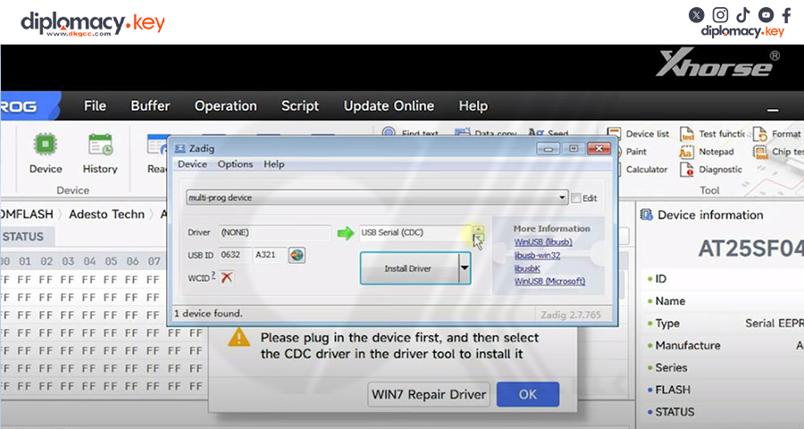Image resolution: width=804 pixels, height=429 pixels.
Task: Open the libusbK link
Action: pyautogui.click(x=527, y=268)
